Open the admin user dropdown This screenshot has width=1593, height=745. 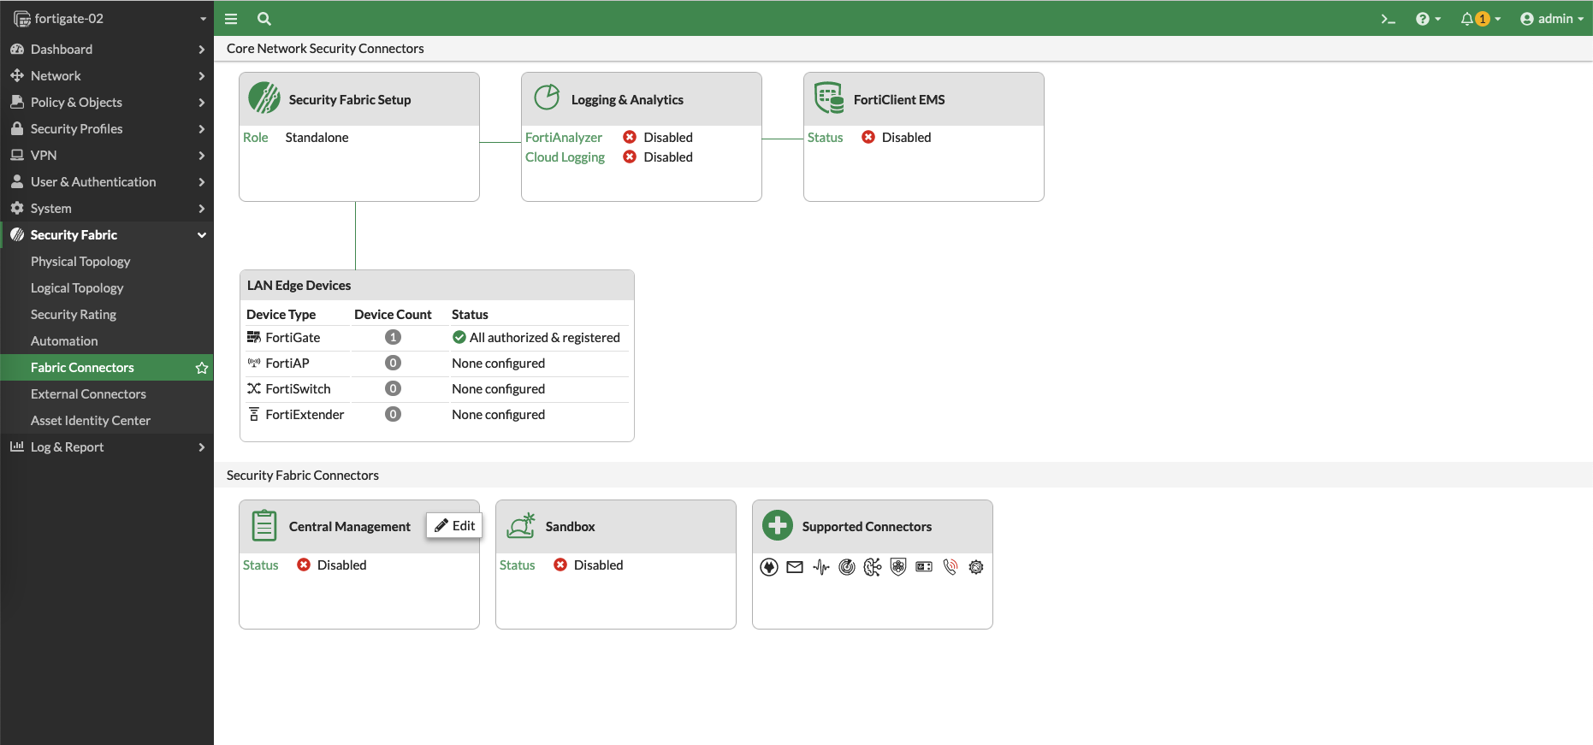pyautogui.click(x=1551, y=19)
